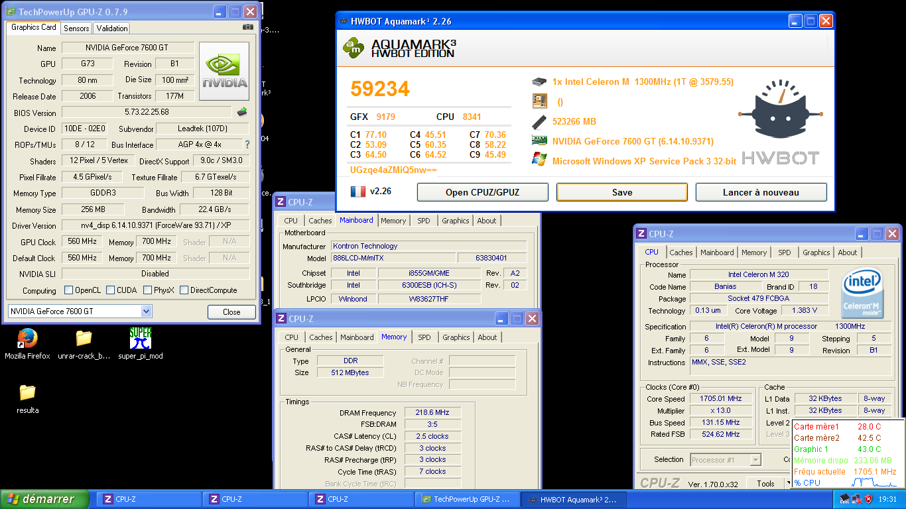Click the taskbar clock showing 19:31

click(x=887, y=499)
